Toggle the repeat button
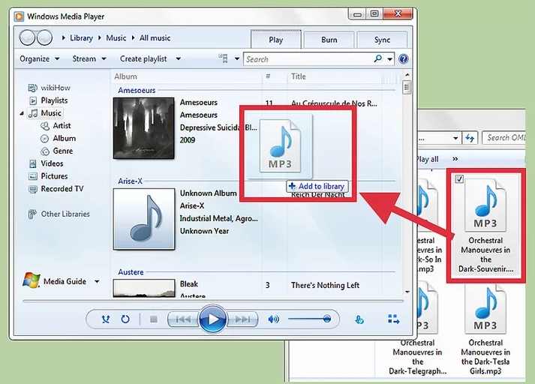The width and height of the screenshot is (535, 384). (125, 319)
